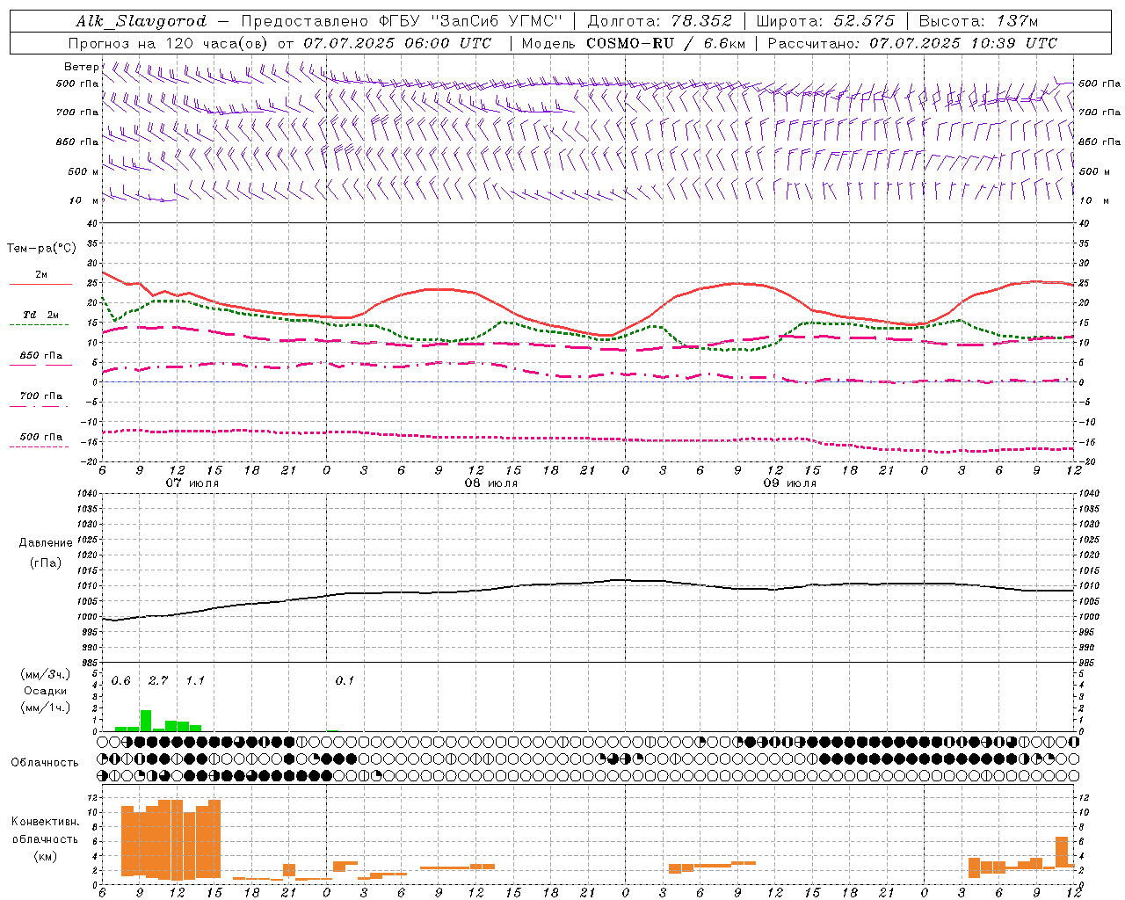
Task: Select the 'Широта: 52.575' header field
Action: tap(825, 21)
